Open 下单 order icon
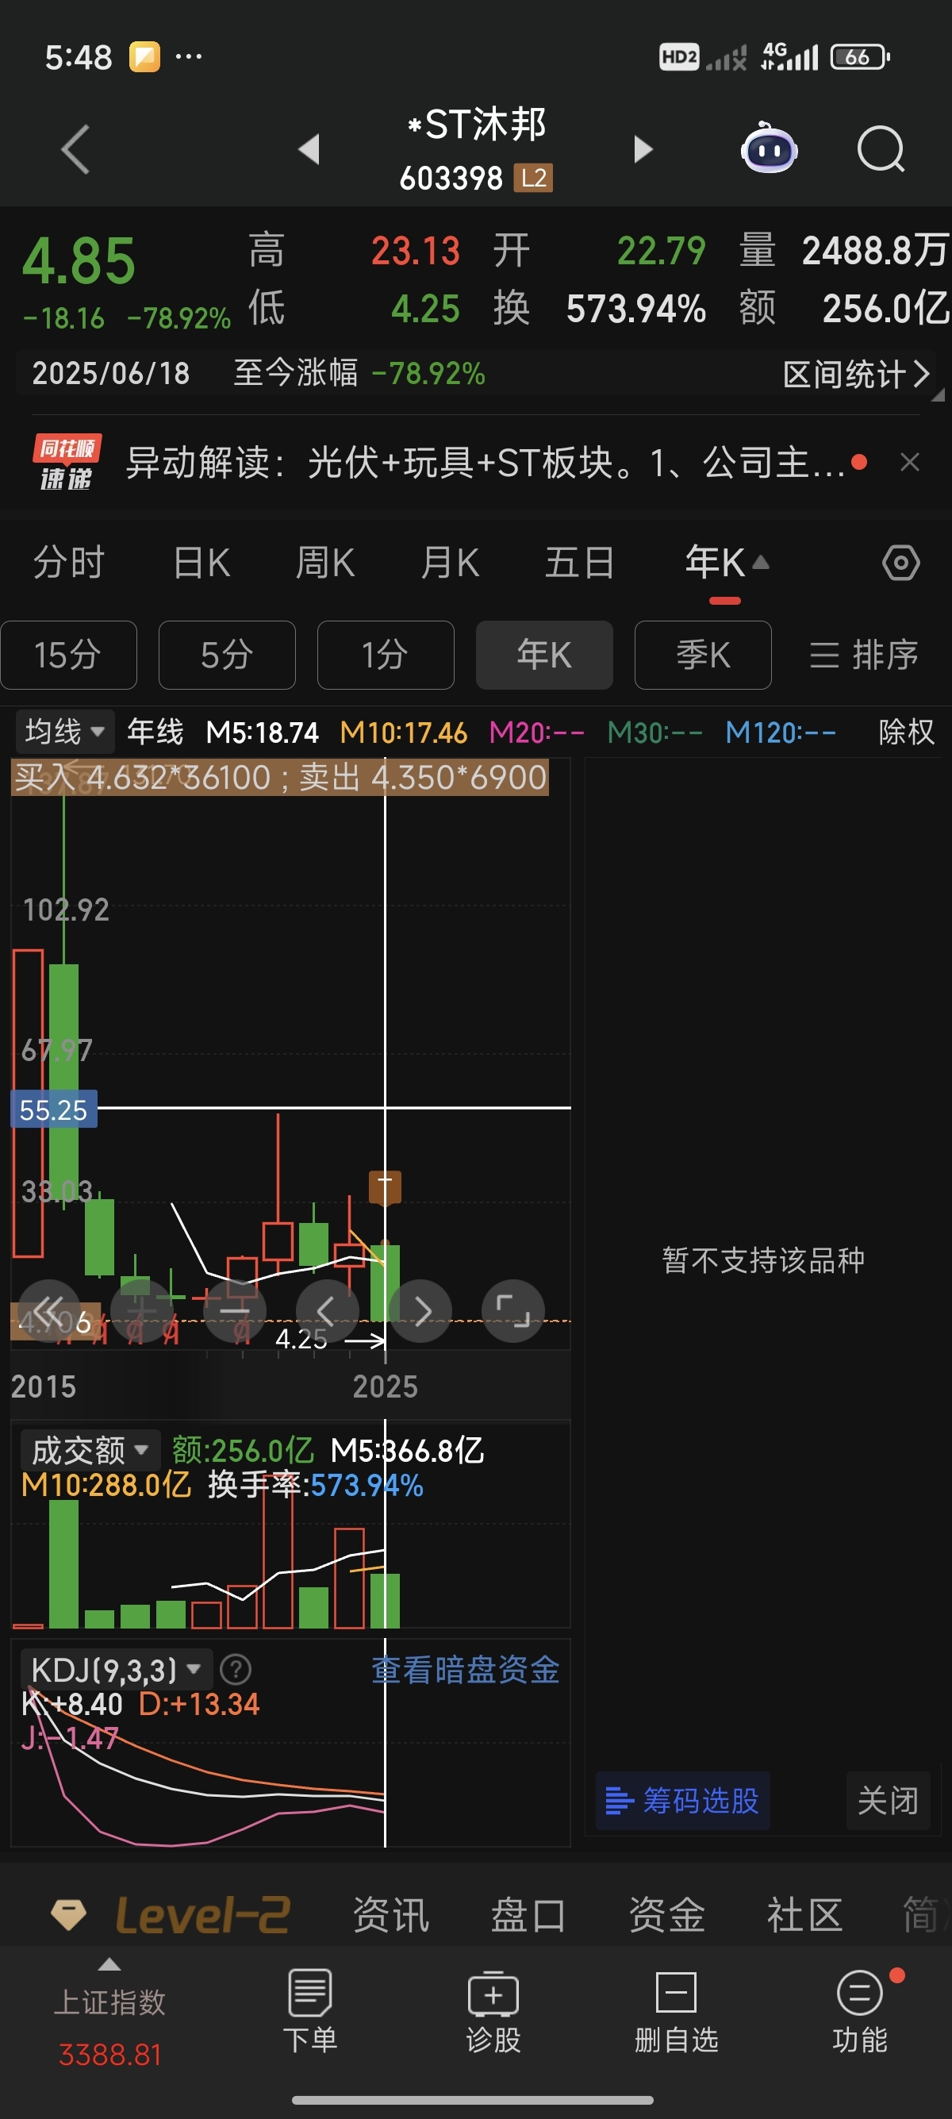Image resolution: width=952 pixels, height=2119 pixels. pyautogui.click(x=310, y=2012)
